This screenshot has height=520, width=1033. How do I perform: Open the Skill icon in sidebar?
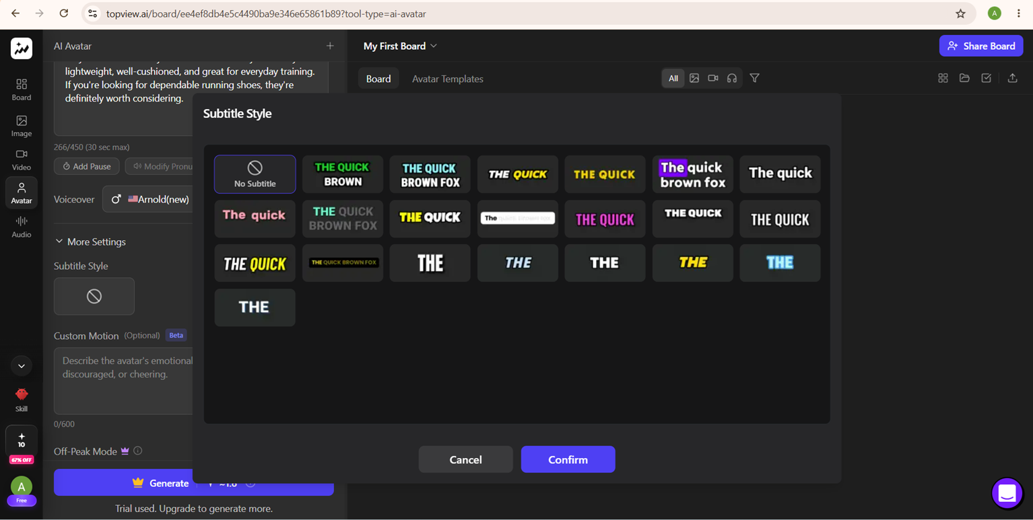coord(22,400)
